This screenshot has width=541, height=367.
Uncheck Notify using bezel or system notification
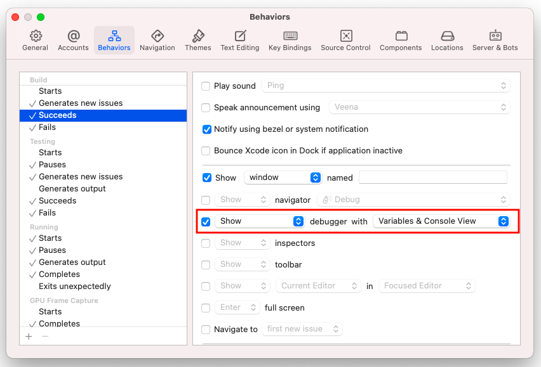[206, 129]
